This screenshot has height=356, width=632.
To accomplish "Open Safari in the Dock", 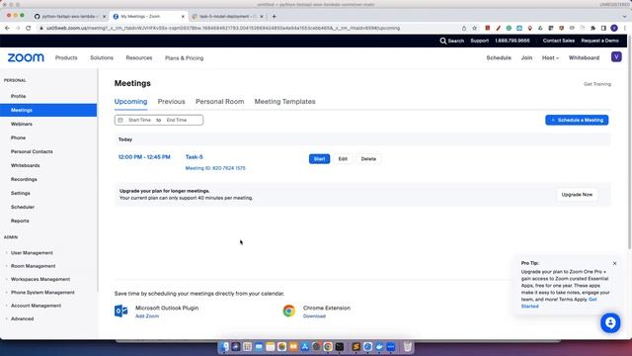I will 367,346.
